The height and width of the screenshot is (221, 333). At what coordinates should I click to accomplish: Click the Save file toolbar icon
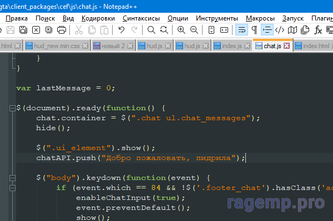11,30
